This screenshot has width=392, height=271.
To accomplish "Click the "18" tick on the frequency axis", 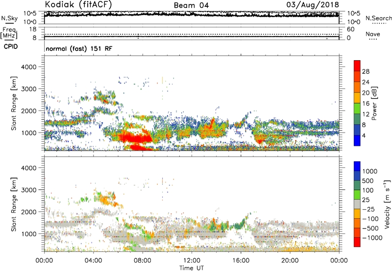I will 33,29.
